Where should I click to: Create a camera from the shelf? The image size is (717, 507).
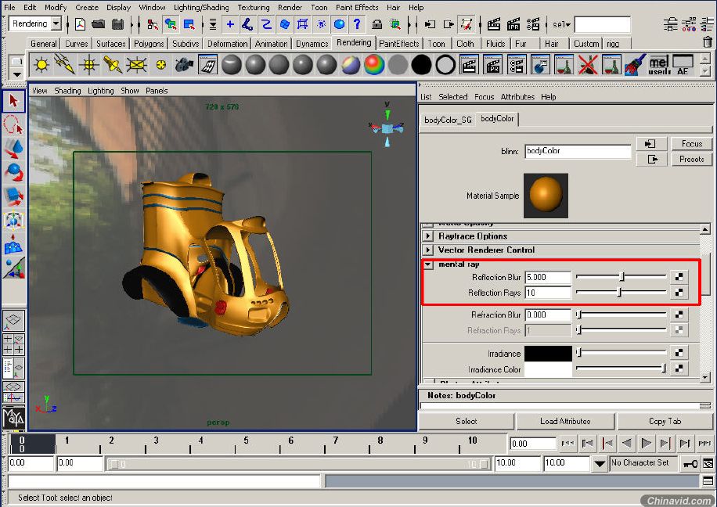click(184, 64)
